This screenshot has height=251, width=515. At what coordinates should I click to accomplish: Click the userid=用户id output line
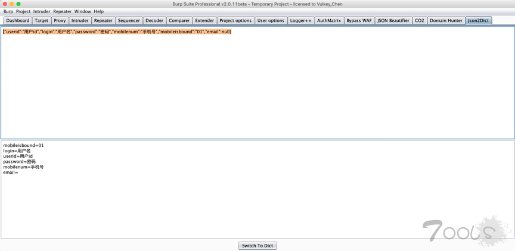18,156
